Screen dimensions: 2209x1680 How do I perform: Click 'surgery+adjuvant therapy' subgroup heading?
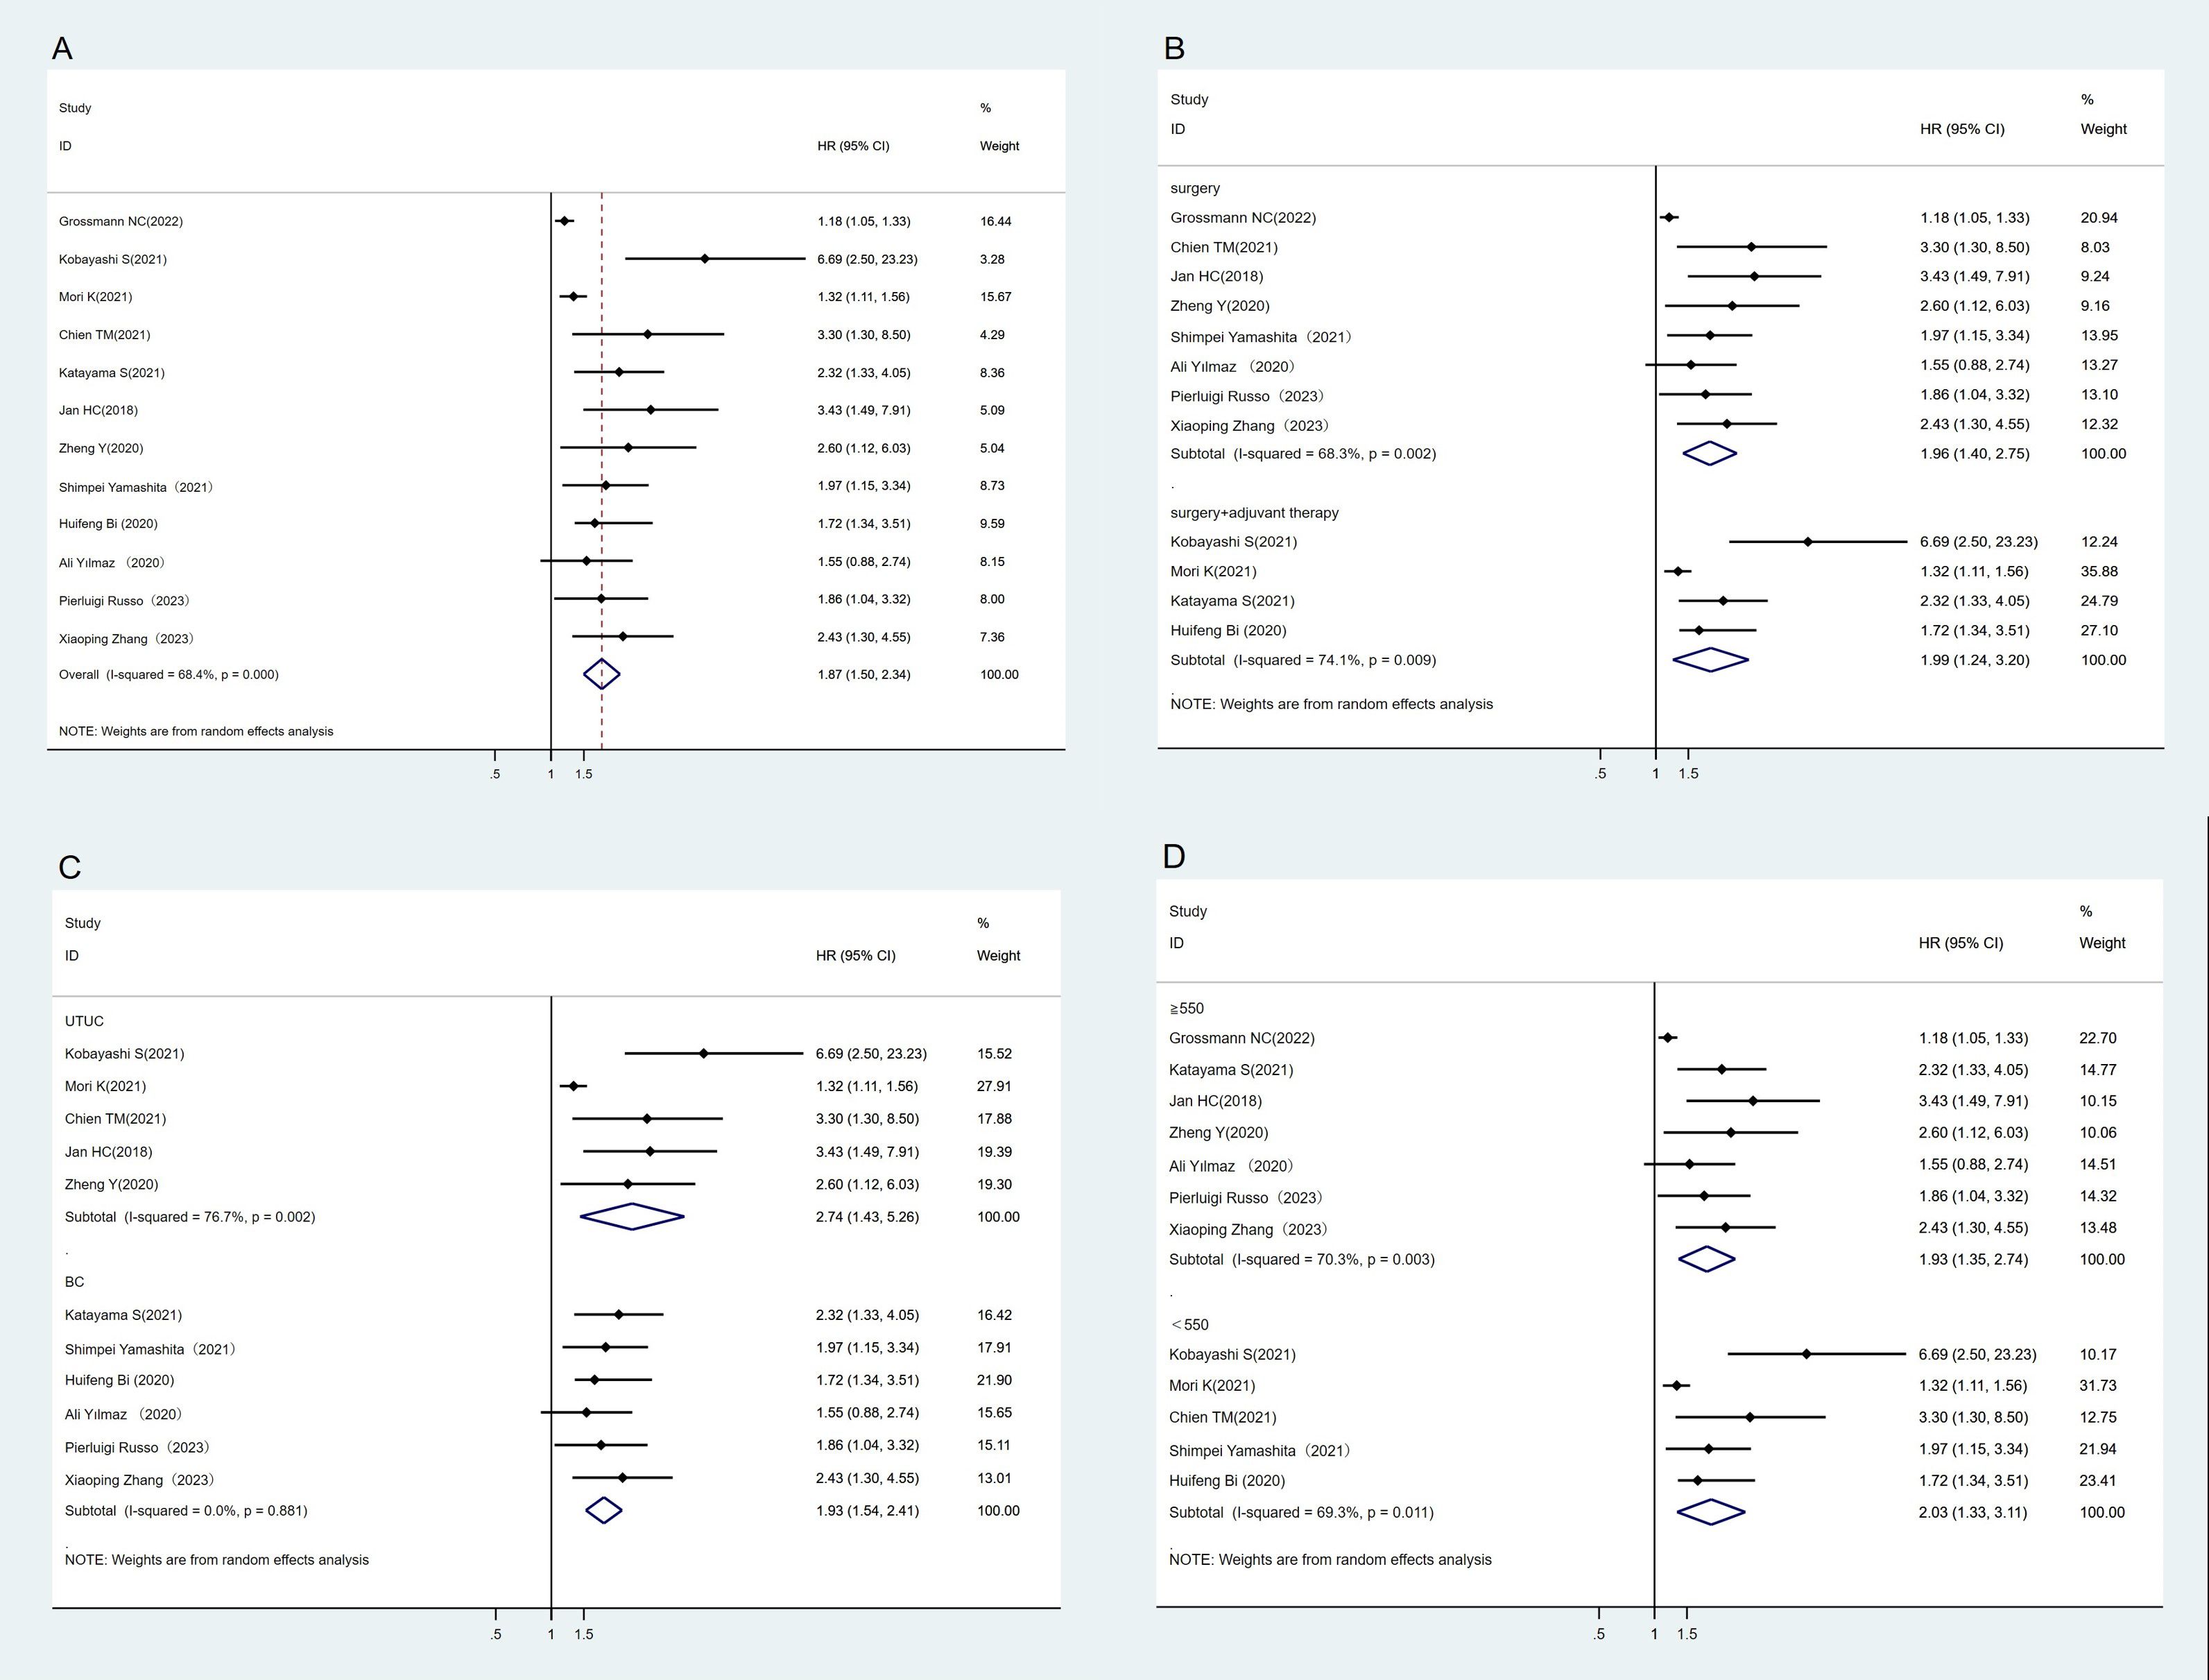pyautogui.click(x=1254, y=512)
